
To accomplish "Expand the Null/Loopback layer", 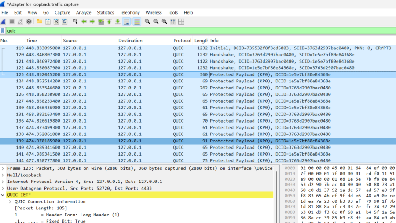I will [x=3, y=175].
